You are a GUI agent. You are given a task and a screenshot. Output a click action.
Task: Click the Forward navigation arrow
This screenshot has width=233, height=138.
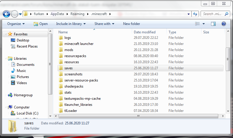tap(14, 14)
